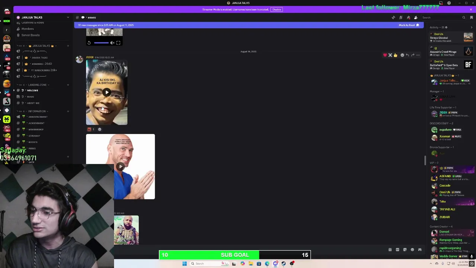Download AYAN's video using download icon
This screenshot has height=268, width=476.
[x=123, y=64]
